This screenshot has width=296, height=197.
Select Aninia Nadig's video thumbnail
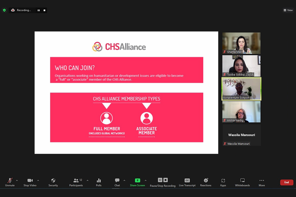click(242, 112)
